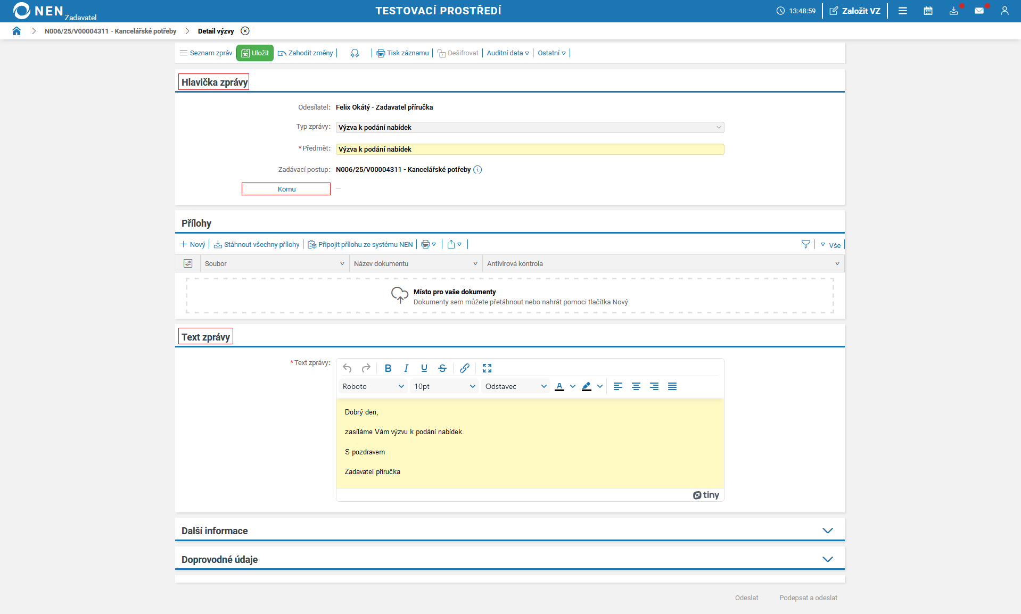Toggle underline text formatting

coord(424,368)
